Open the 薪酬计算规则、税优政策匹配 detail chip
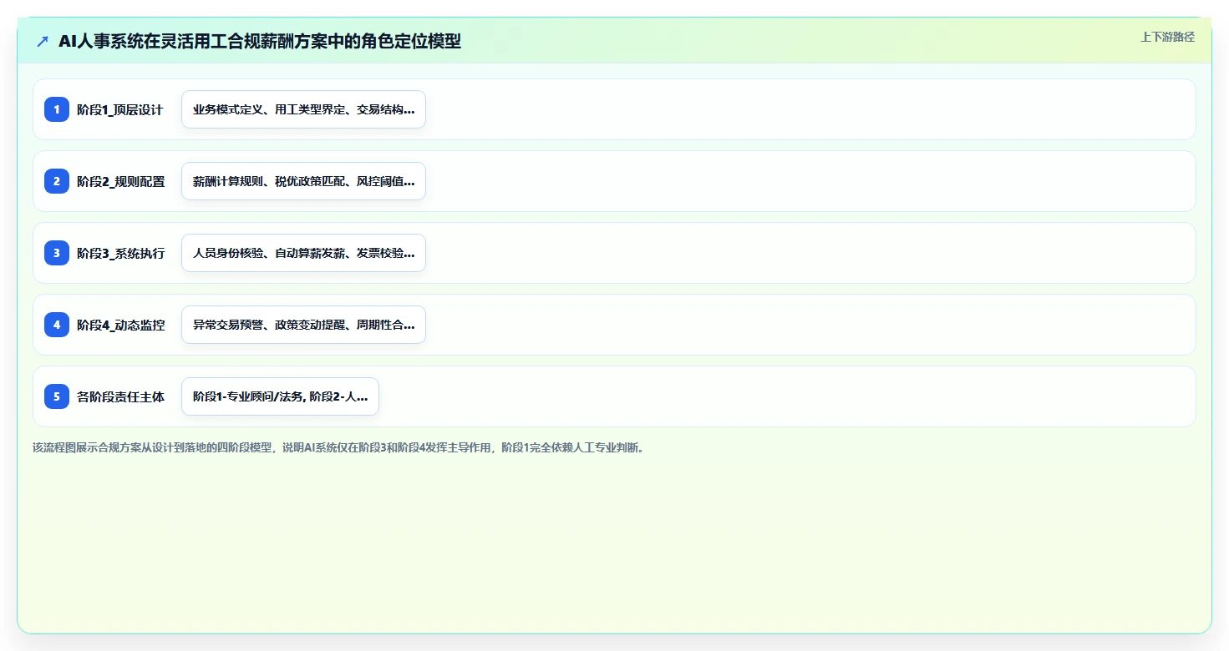Image resolution: width=1229 pixels, height=651 pixels. [303, 181]
